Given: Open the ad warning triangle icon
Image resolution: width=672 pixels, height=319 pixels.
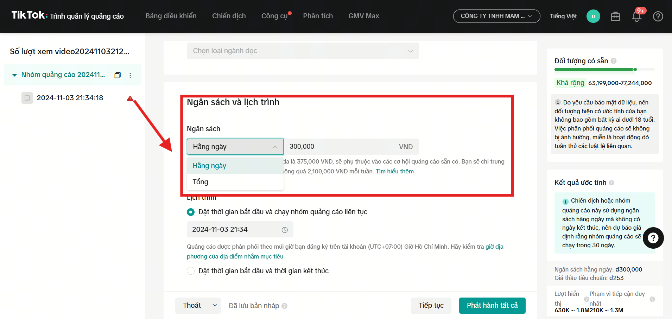Looking at the screenshot, I should [130, 98].
